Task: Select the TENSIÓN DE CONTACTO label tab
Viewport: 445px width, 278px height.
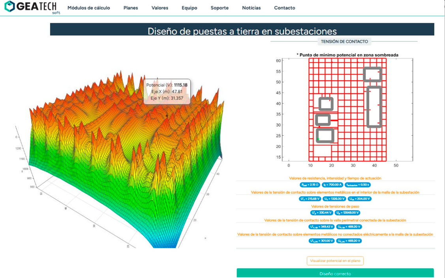Action: click(x=344, y=41)
